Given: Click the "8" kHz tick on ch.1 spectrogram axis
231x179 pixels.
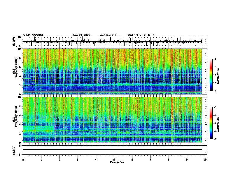Looking at the screenshot, I should 20,58.
